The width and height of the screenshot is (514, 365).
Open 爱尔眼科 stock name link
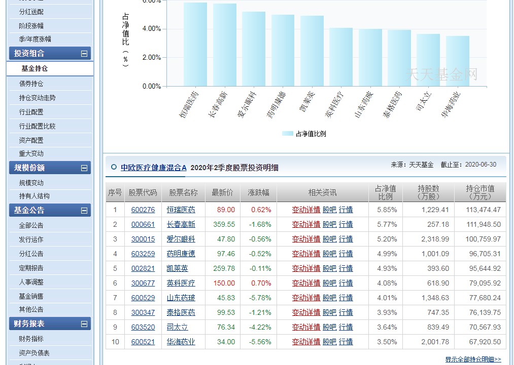coord(181,239)
